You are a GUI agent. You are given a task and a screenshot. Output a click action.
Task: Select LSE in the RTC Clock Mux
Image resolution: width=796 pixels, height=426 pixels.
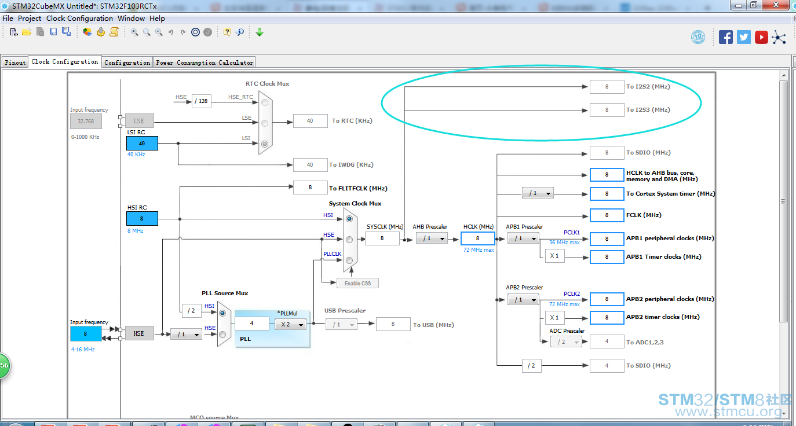pyautogui.click(x=265, y=123)
